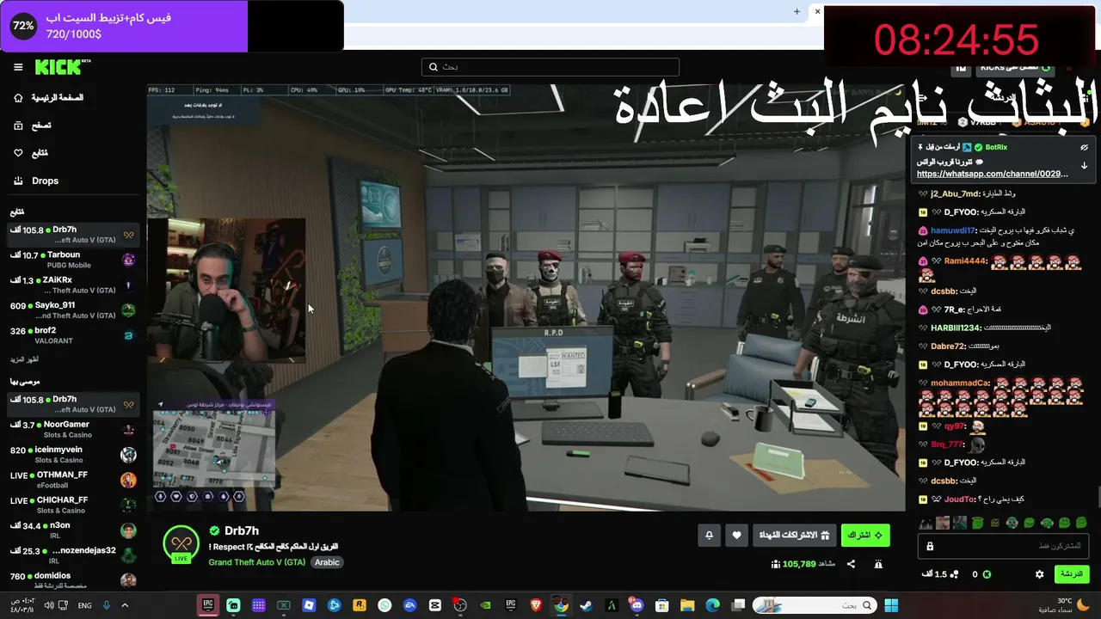The image size is (1101, 619).
Task: Click the green اشتراك subscribe button
Action: (865, 535)
